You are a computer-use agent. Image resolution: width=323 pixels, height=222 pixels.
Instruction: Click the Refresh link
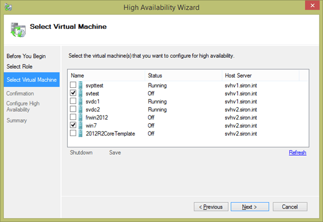coord(297,153)
